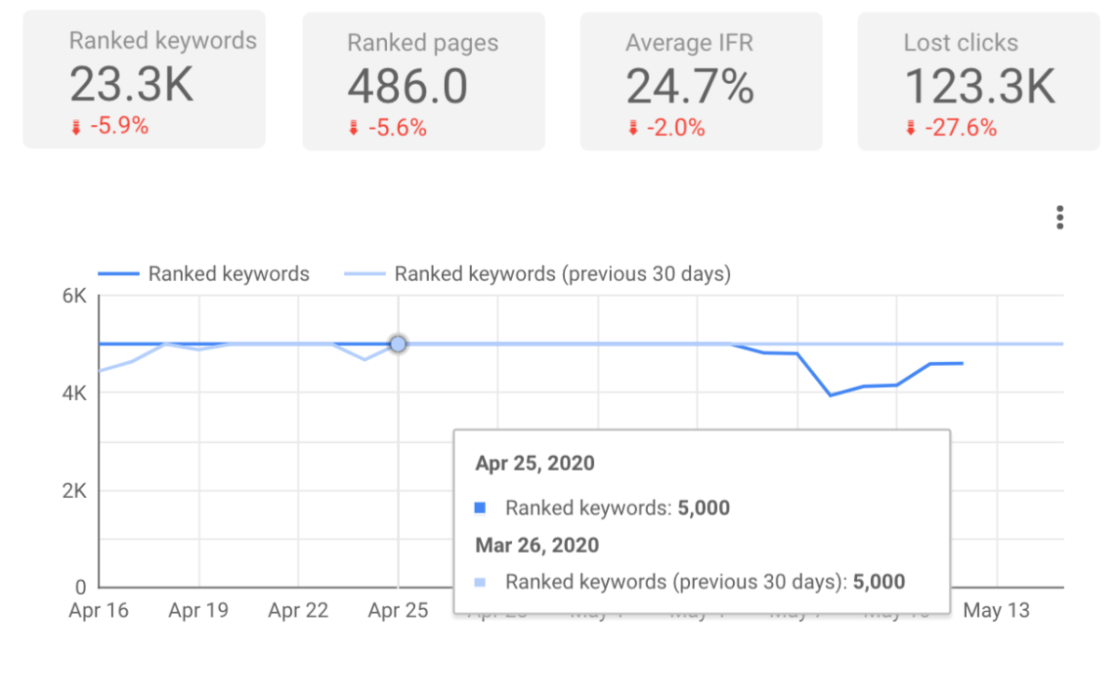Click the highlighted Apr 25 data point marker
This screenshot has height=693, width=1119.
pyautogui.click(x=398, y=344)
